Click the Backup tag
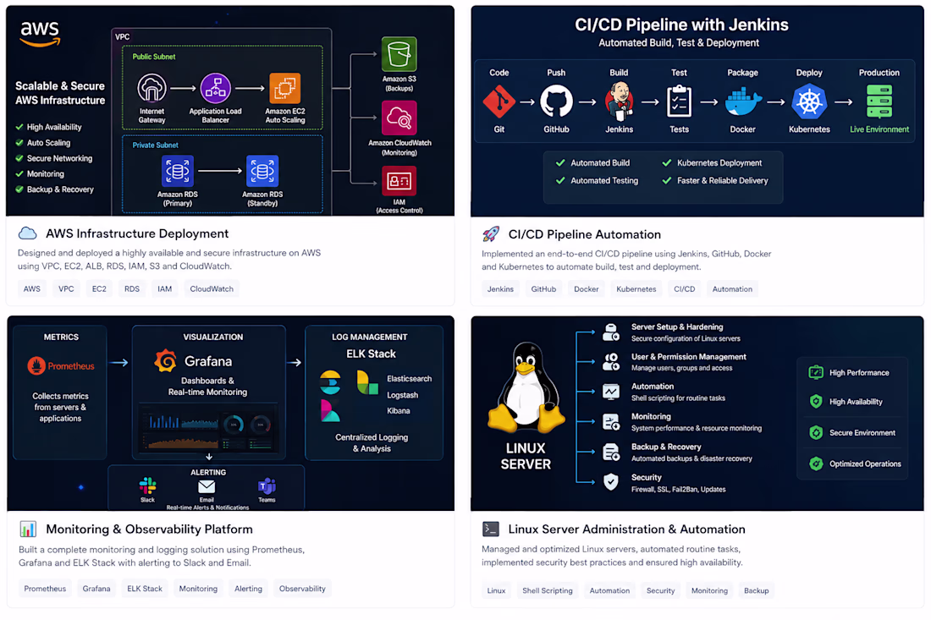 pos(756,590)
